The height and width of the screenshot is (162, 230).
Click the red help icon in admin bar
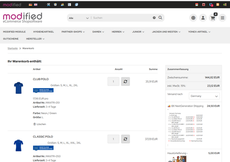203,4
